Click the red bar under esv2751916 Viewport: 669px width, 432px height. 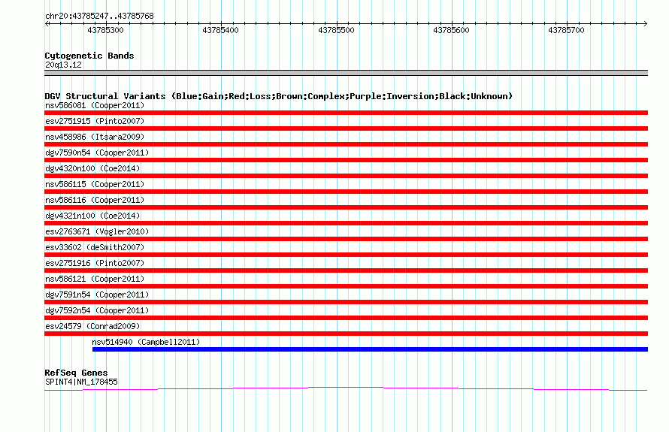click(x=346, y=270)
